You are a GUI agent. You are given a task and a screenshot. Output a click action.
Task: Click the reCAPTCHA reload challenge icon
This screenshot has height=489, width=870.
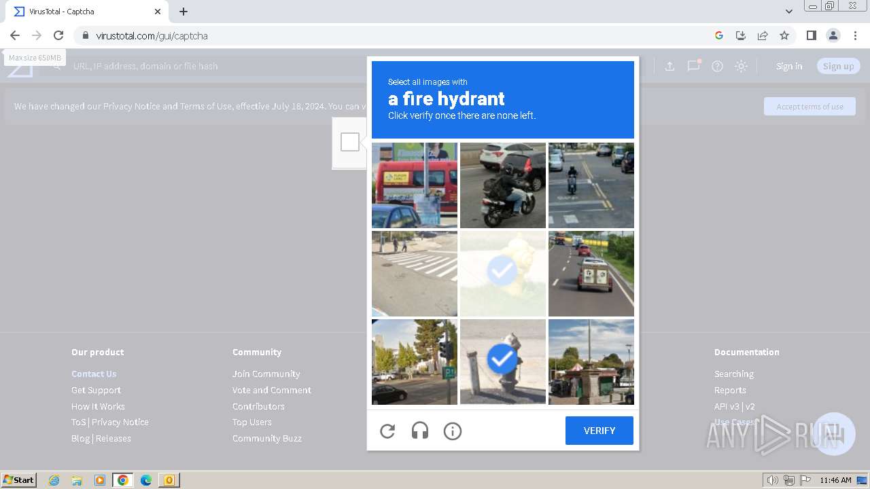click(x=387, y=431)
